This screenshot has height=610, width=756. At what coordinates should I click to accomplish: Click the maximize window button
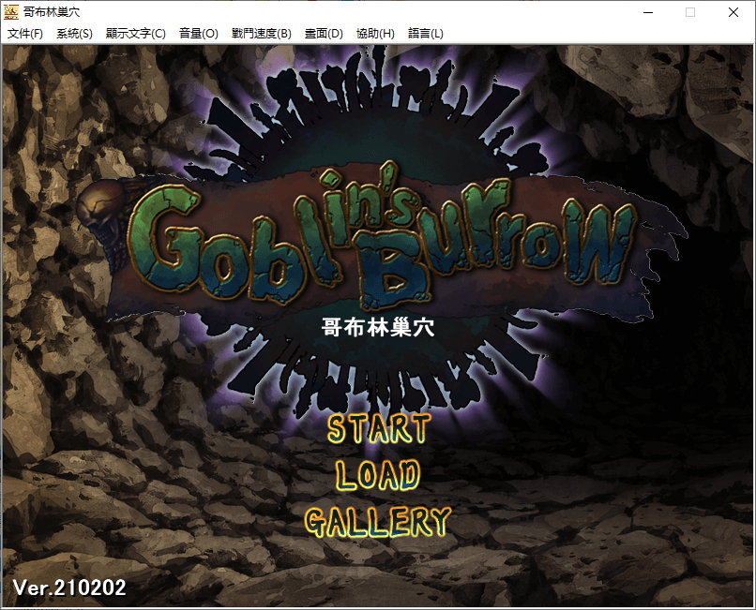(690, 12)
